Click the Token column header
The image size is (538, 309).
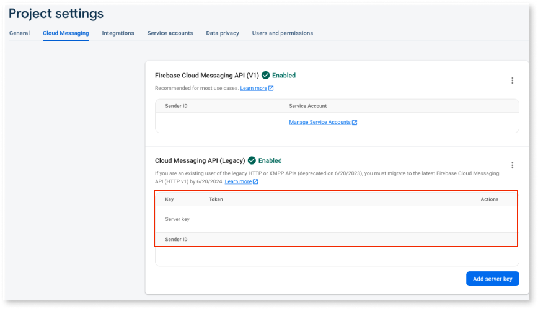point(216,199)
